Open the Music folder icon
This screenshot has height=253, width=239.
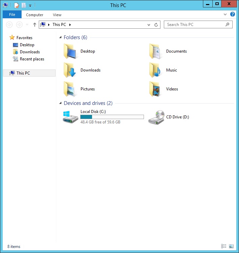click(155, 70)
